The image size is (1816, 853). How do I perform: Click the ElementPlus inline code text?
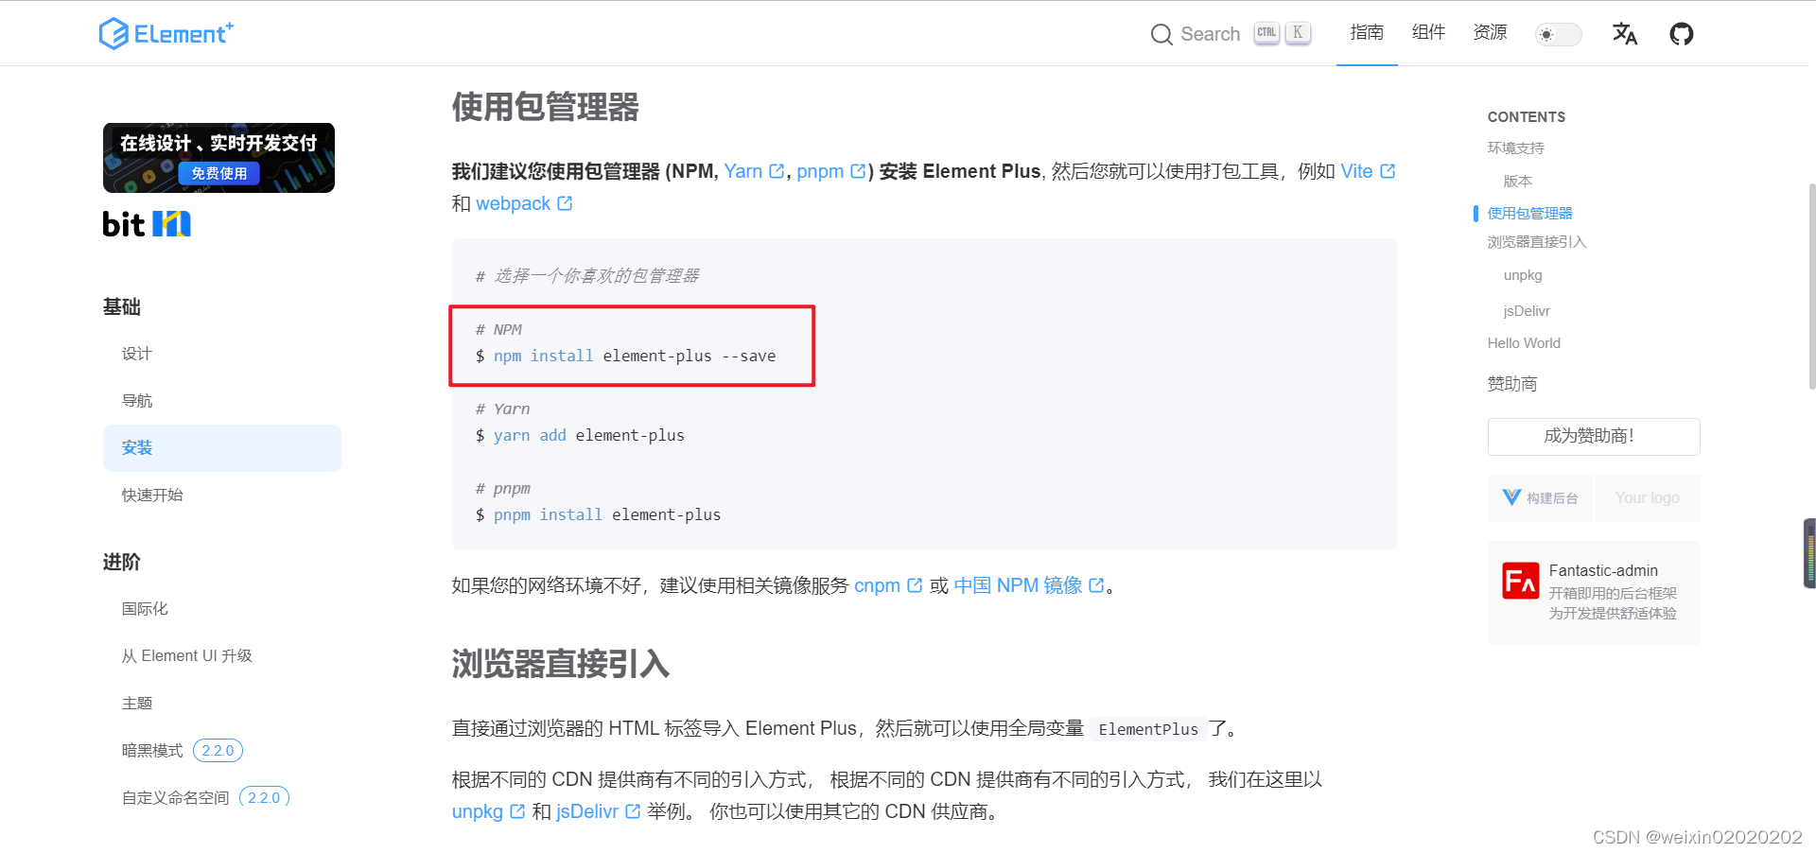click(x=1148, y=729)
